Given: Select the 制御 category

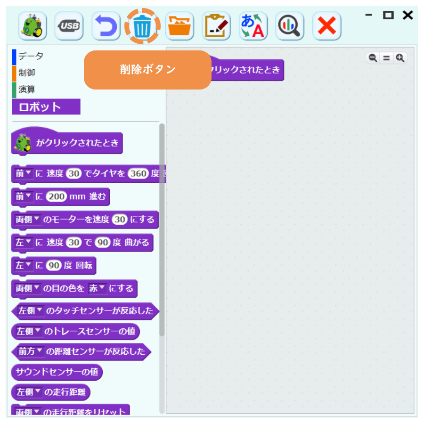Looking at the screenshot, I should 27,73.
